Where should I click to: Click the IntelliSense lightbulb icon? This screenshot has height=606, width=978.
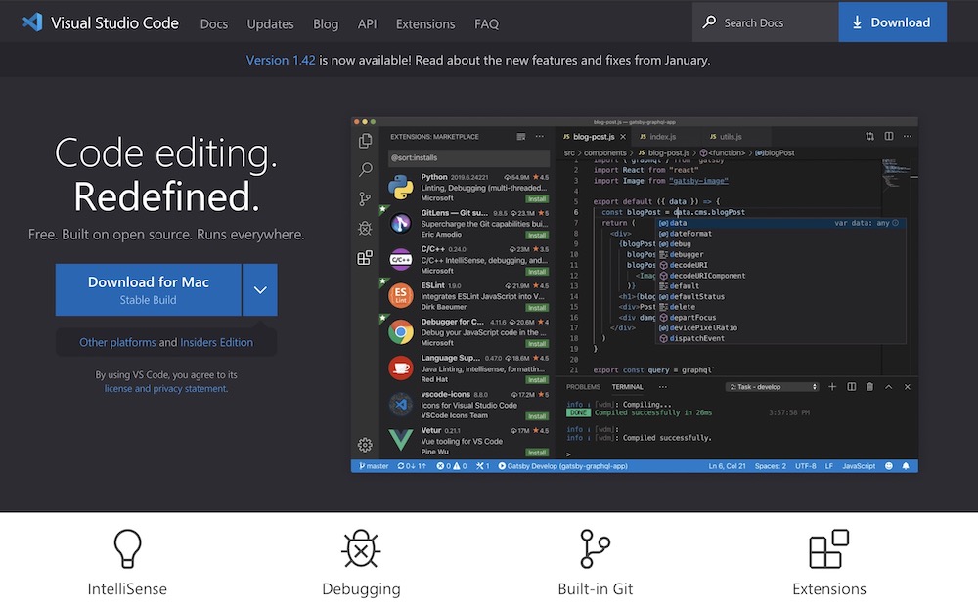click(x=127, y=548)
